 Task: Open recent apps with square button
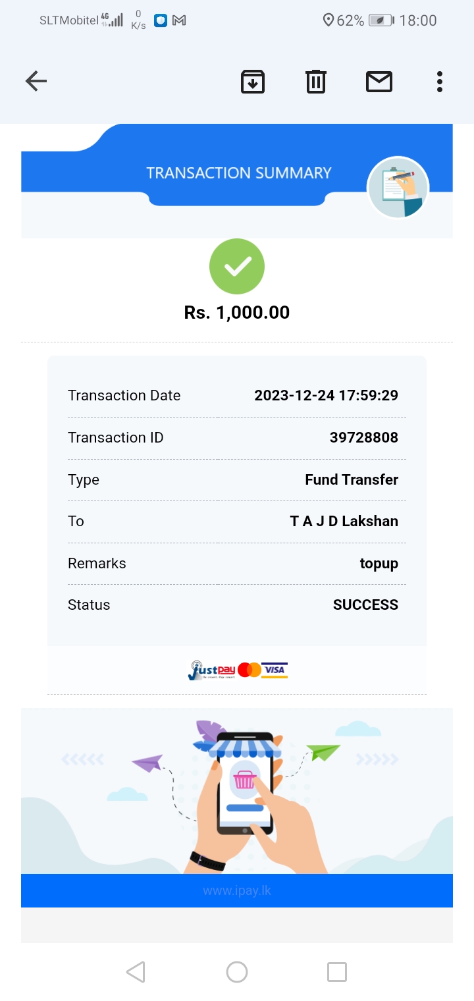pyautogui.click(x=337, y=972)
